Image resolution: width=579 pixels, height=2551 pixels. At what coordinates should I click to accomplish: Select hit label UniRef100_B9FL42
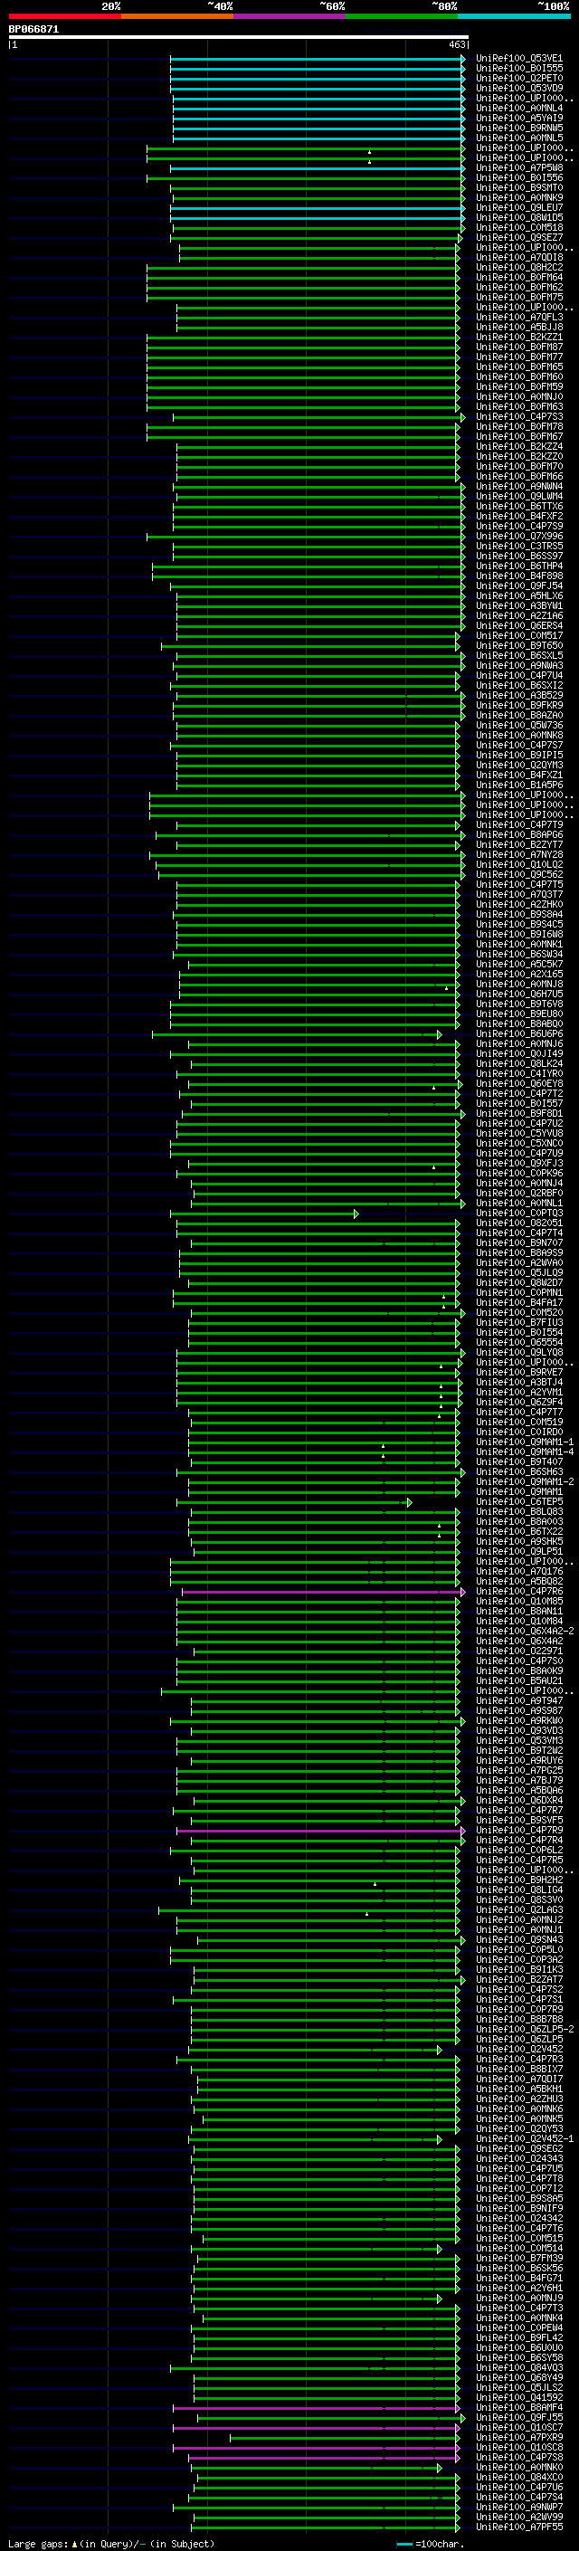(x=518, y=2338)
